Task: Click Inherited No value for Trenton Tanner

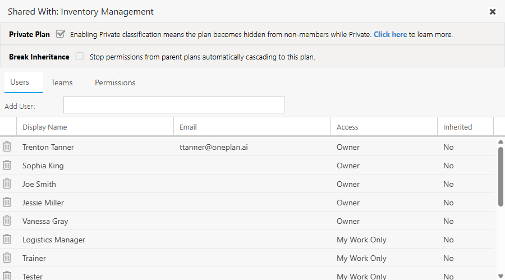Action: click(x=448, y=147)
